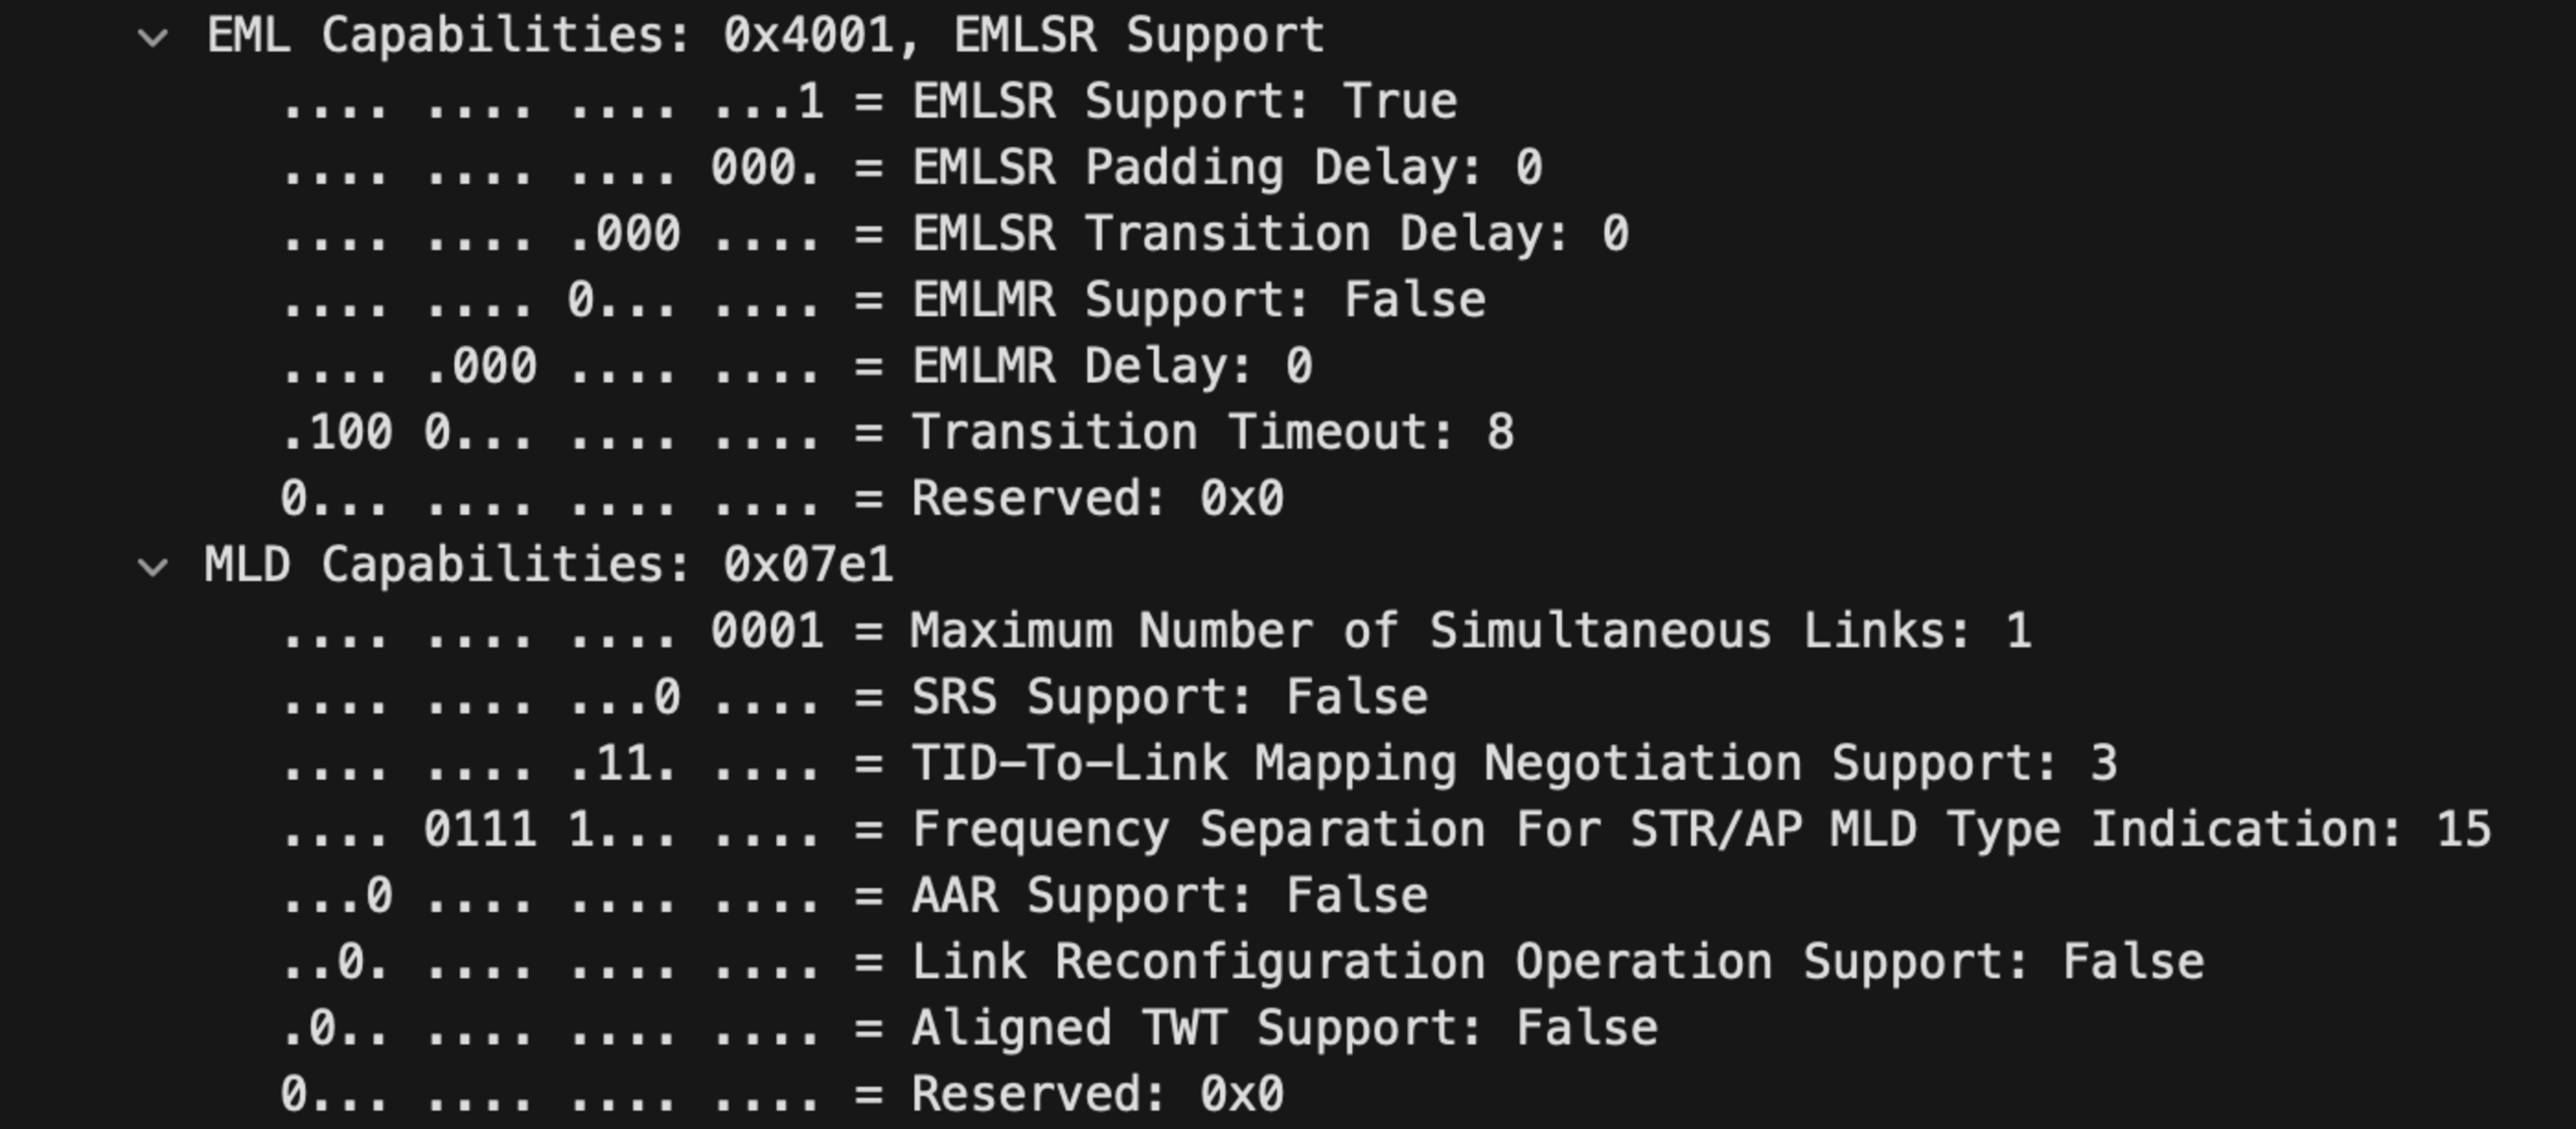Viewport: 2576px width, 1129px height.
Task: Click the AAR Support: False entry
Action: coord(1169,896)
